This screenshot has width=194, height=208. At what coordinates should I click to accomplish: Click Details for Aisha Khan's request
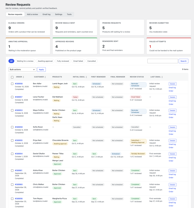173,171
